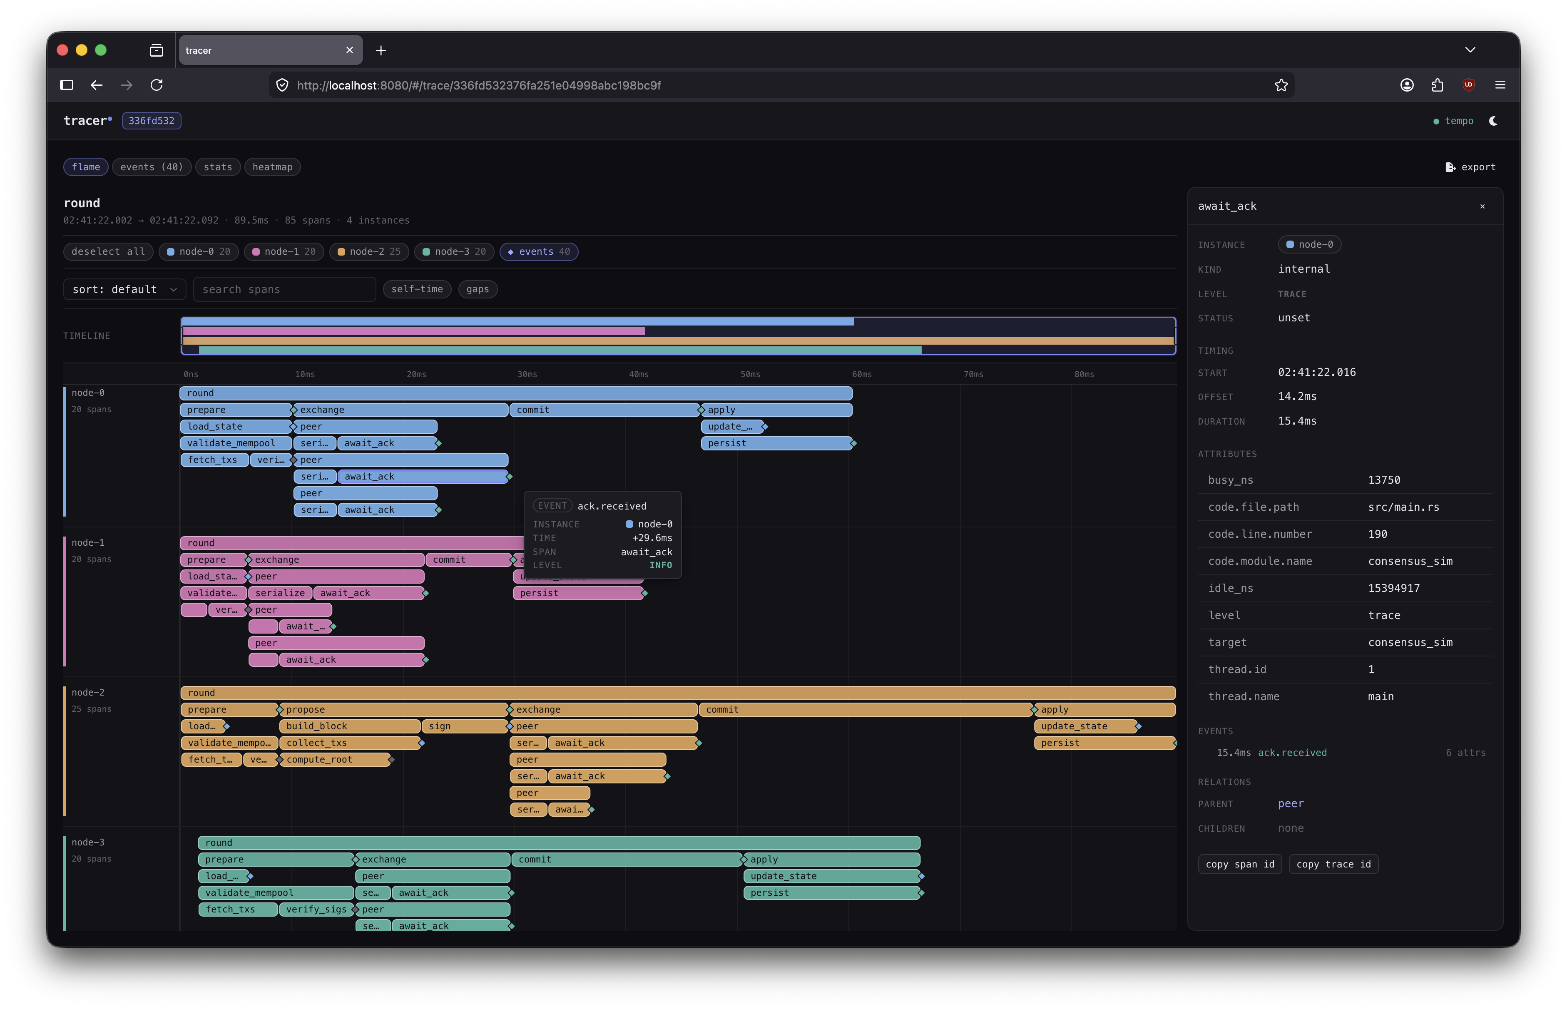
Task: Bookmark this page with star icon
Action: tap(1281, 85)
